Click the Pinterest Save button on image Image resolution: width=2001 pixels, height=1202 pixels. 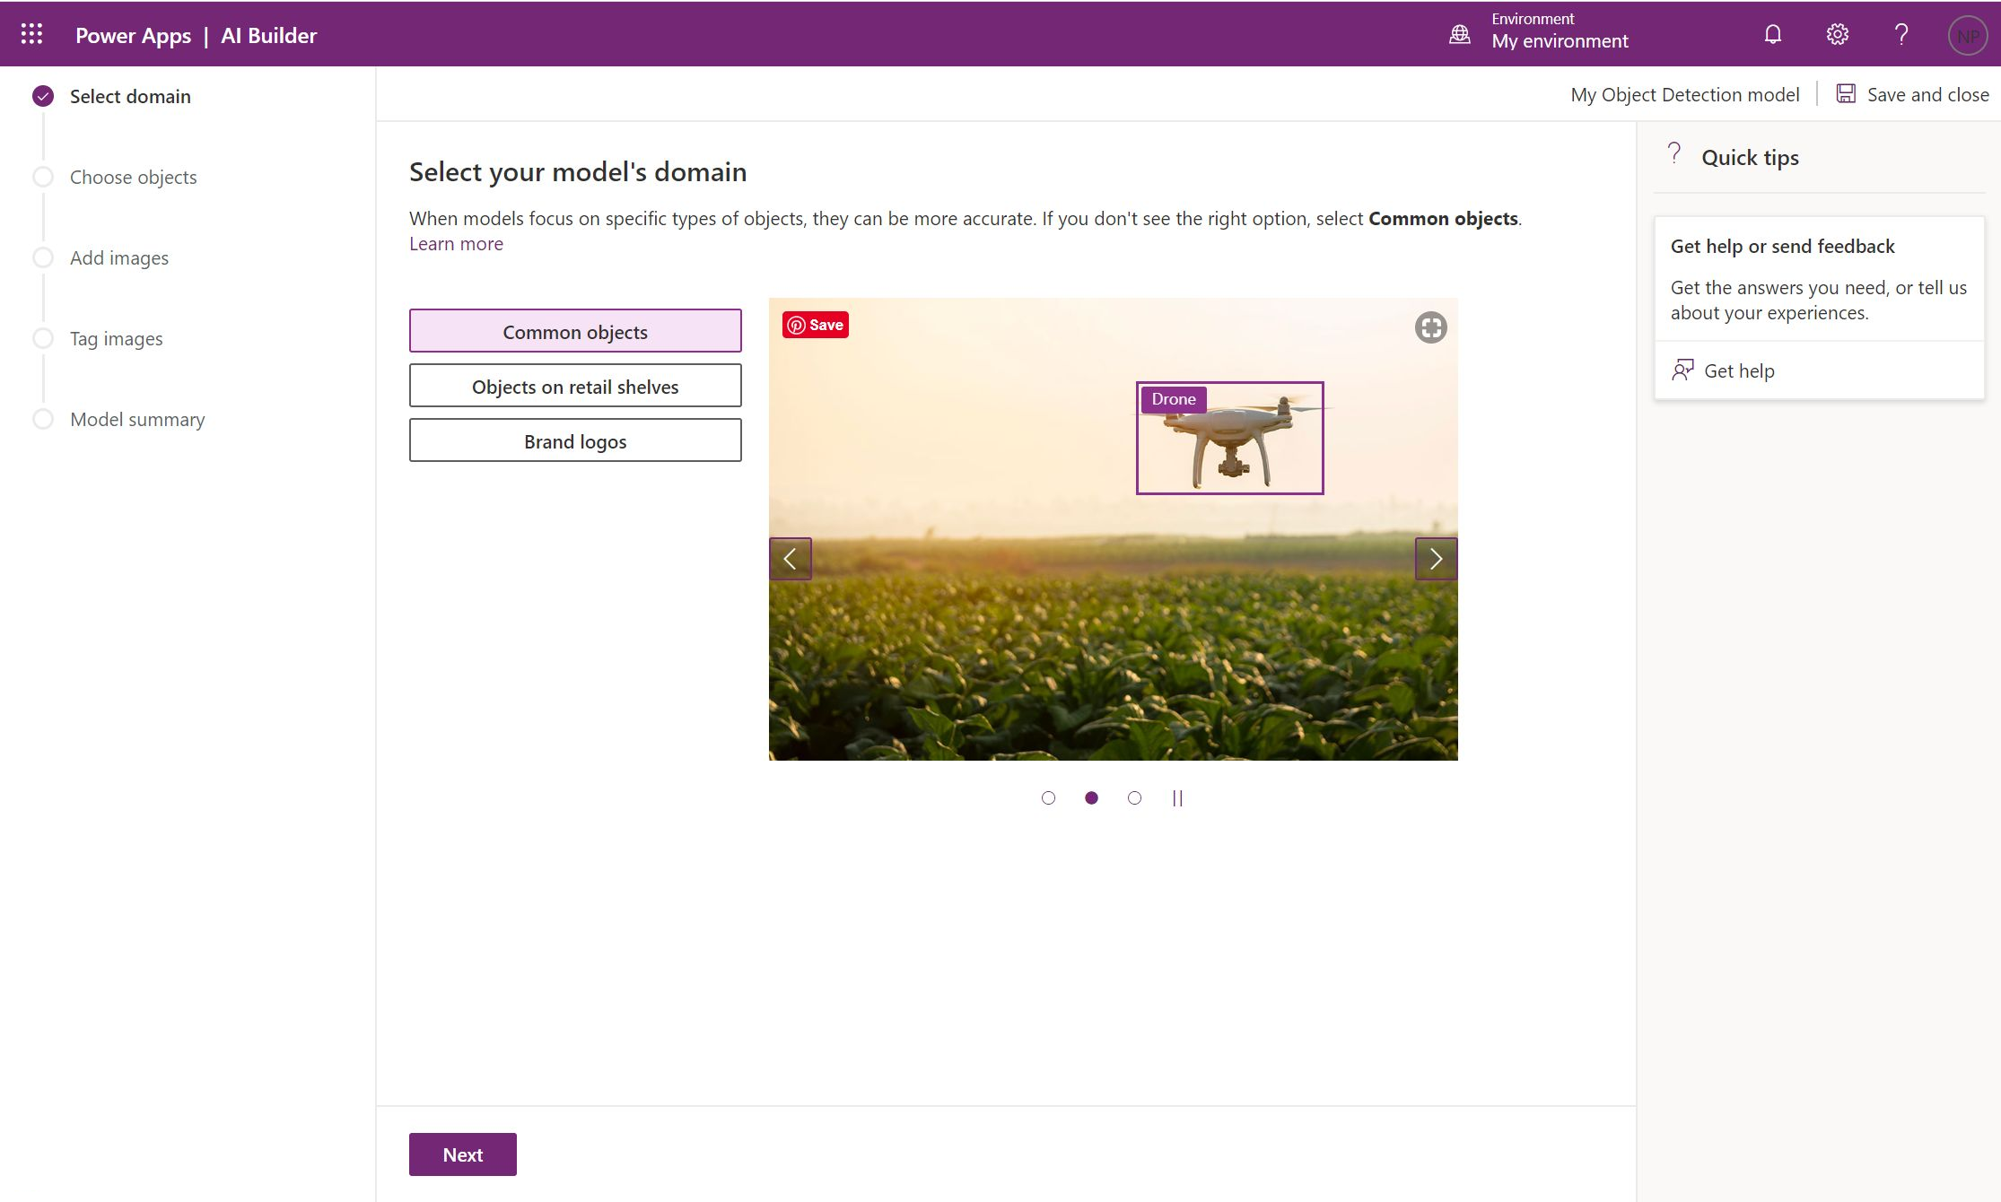[x=814, y=325]
